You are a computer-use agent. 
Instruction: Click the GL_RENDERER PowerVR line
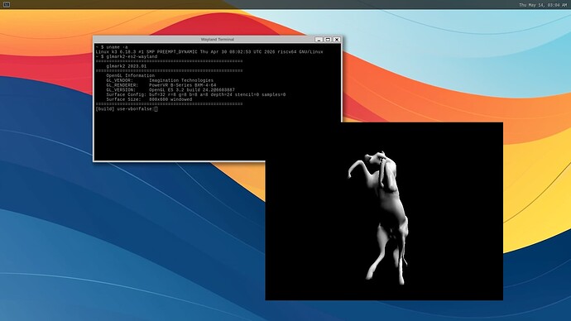(161, 85)
